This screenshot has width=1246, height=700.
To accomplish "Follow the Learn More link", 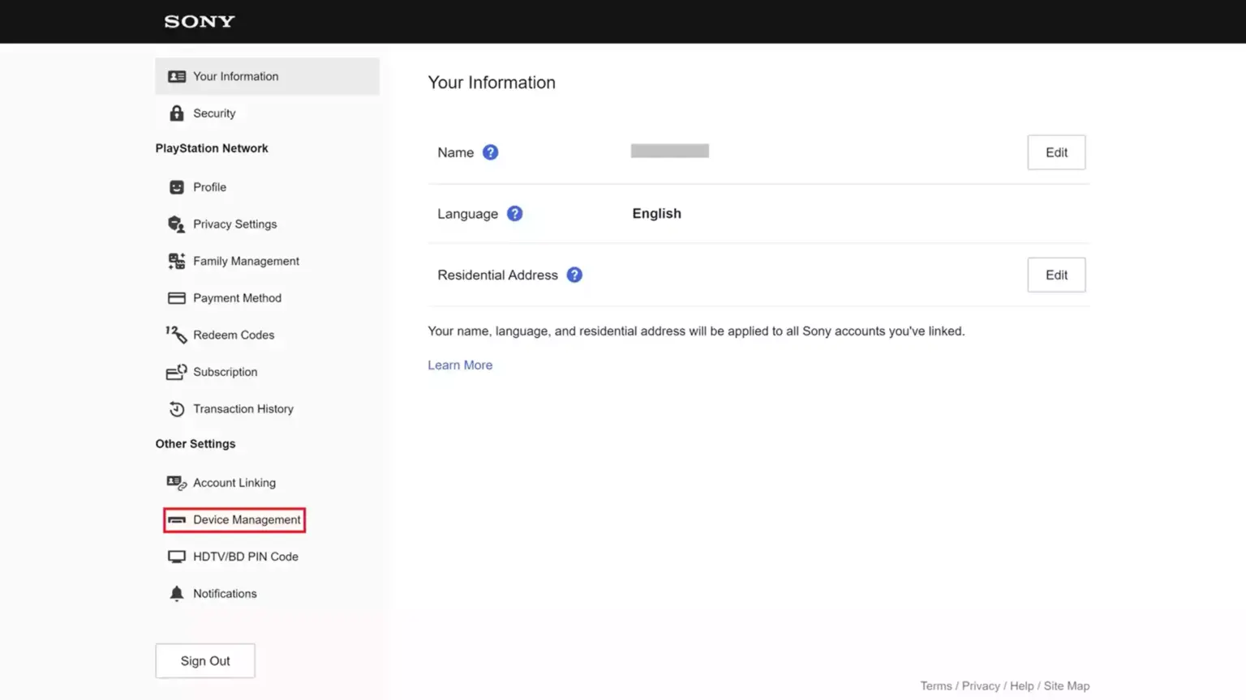I will tap(460, 365).
